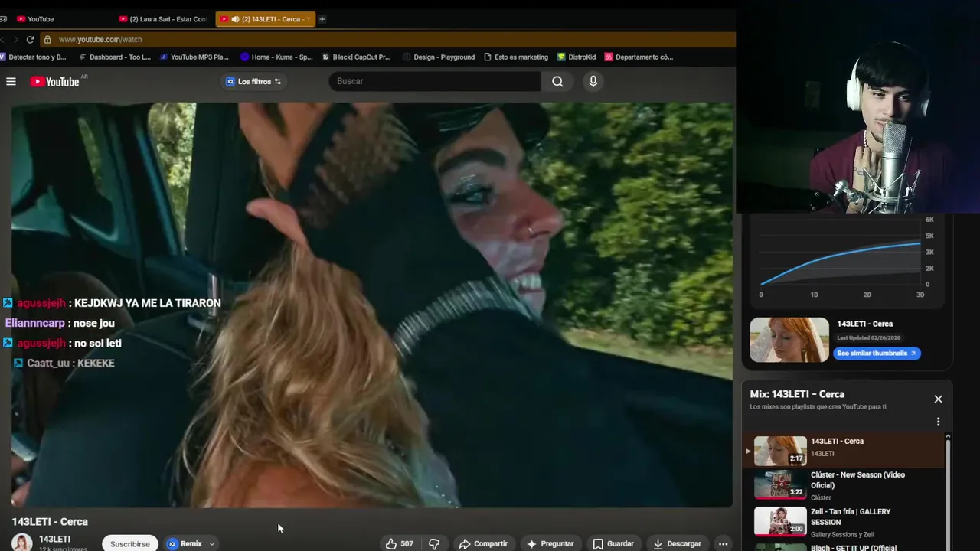This screenshot has height=551, width=980.
Task: Select the 143LETI - Cerca tab
Action: (265, 19)
